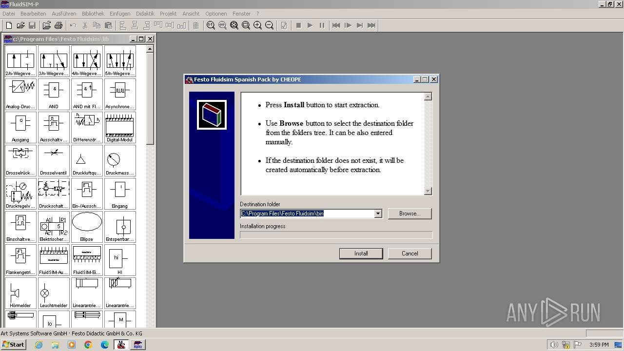Select the 5/n-Wegeventil component

pyautogui.click(x=120, y=61)
